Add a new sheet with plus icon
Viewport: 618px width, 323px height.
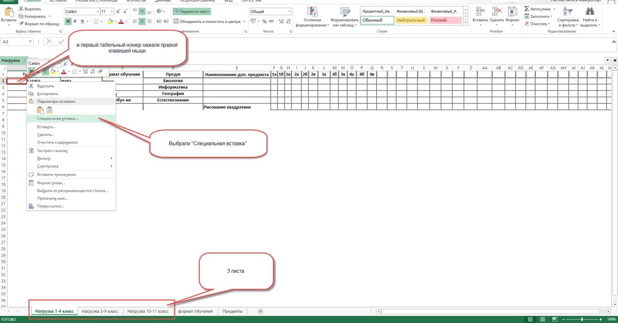(x=261, y=312)
